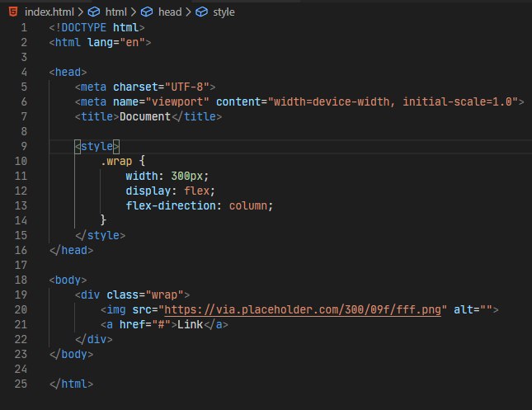532x410 pixels.
Task: Click the .wrap selector
Action: point(116,161)
